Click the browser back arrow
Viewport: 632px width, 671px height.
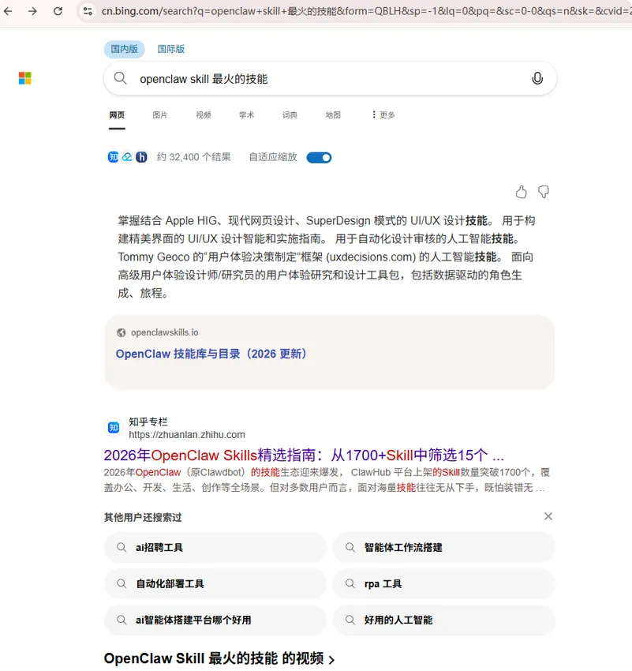tap(8, 11)
